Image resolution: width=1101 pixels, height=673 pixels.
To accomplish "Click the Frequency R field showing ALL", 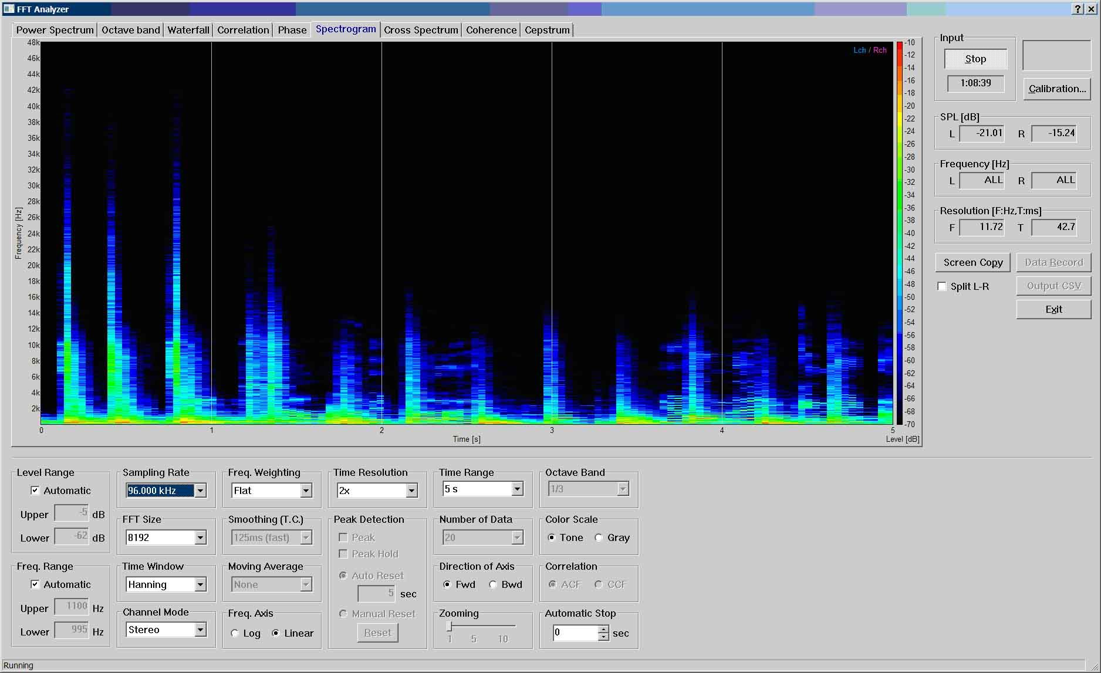I will pos(1054,180).
